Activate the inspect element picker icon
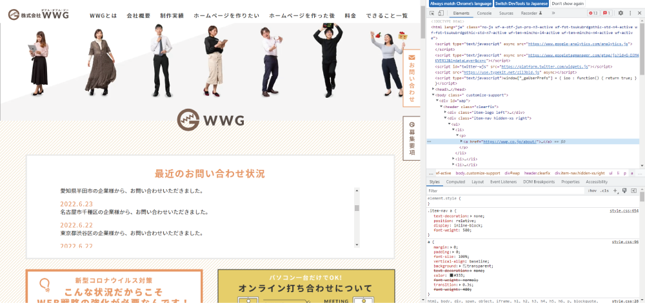The image size is (645, 303). coord(433,13)
